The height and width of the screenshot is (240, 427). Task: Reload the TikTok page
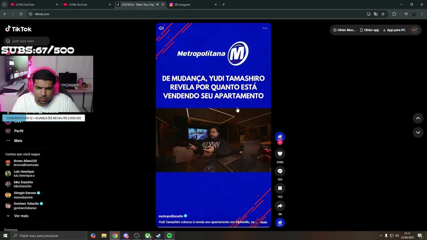(x=21, y=14)
